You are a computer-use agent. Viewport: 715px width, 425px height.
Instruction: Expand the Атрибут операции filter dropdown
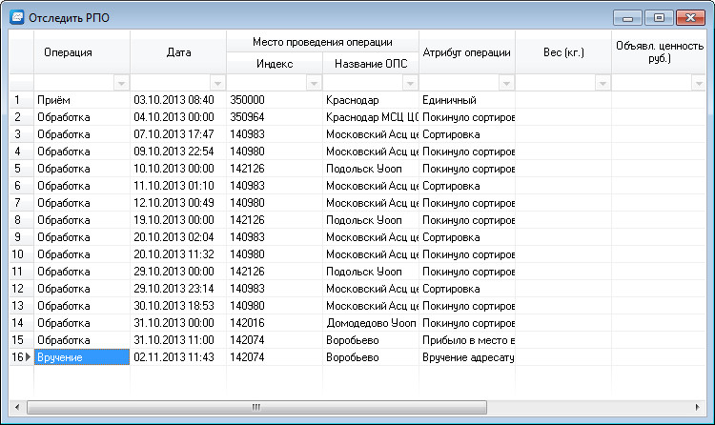pos(506,83)
